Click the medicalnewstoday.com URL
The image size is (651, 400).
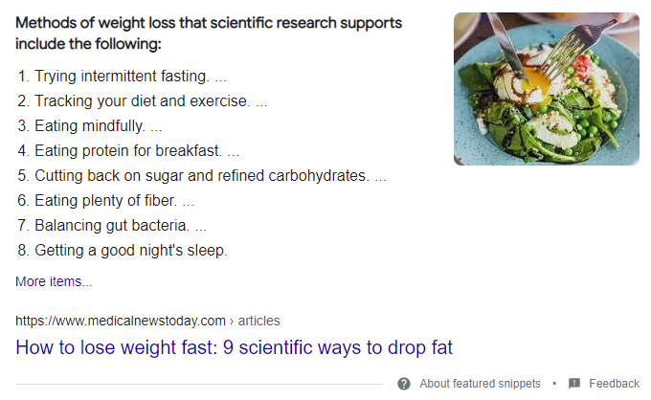point(121,321)
